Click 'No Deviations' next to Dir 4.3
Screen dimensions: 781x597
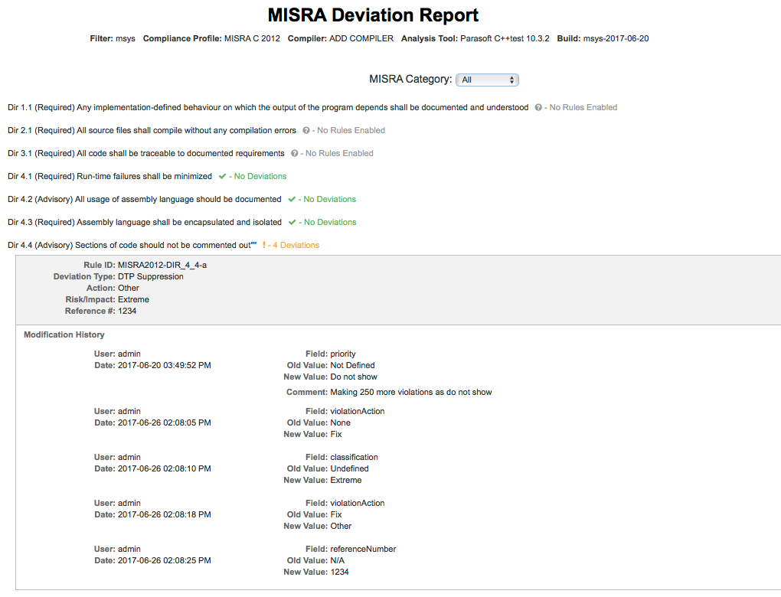(x=330, y=222)
